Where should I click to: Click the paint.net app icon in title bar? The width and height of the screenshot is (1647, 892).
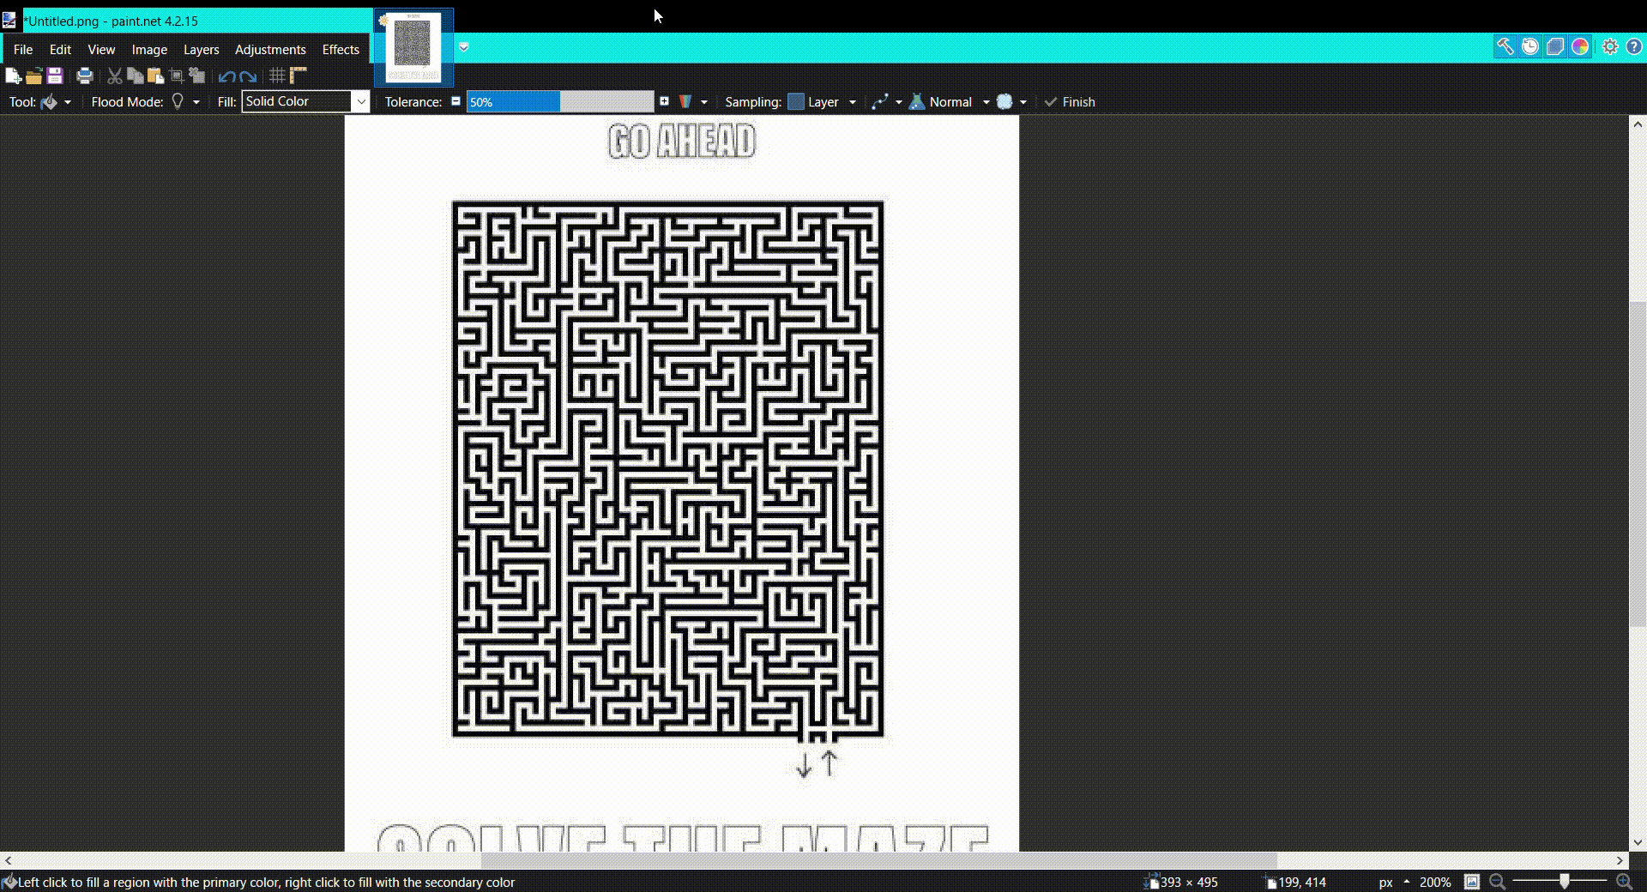tap(10, 20)
